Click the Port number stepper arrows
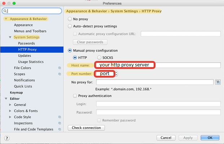The height and width of the screenshot is (144, 224). [117, 74]
